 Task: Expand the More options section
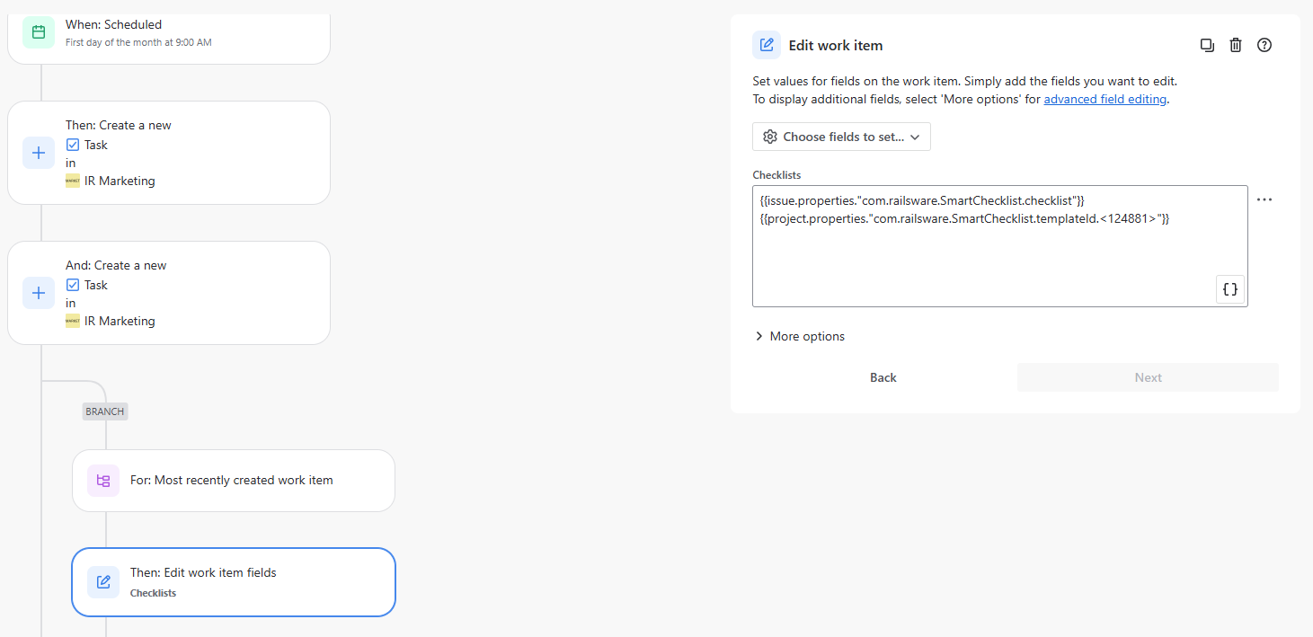pos(800,335)
